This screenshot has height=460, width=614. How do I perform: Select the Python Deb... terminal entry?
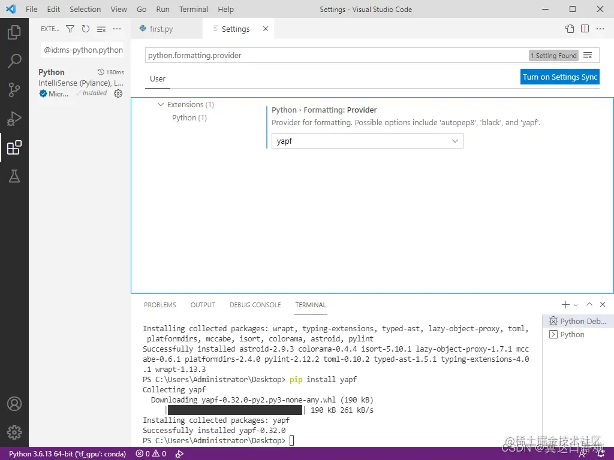click(578, 321)
